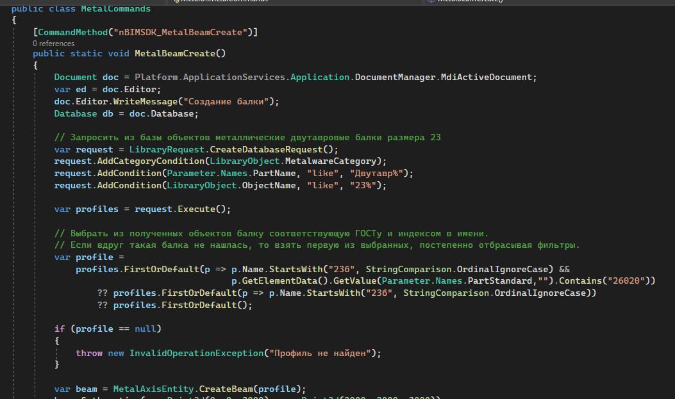Image resolution: width=675 pixels, height=399 pixels.
Task: Click profile in the "var profile =" line
Action: click(94, 257)
